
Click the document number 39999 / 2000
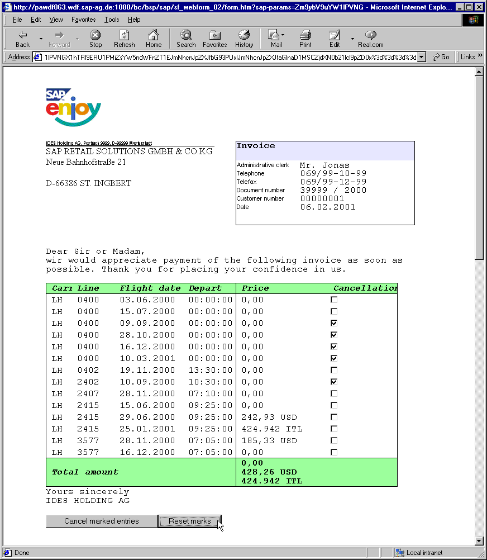click(x=333, y=191)
